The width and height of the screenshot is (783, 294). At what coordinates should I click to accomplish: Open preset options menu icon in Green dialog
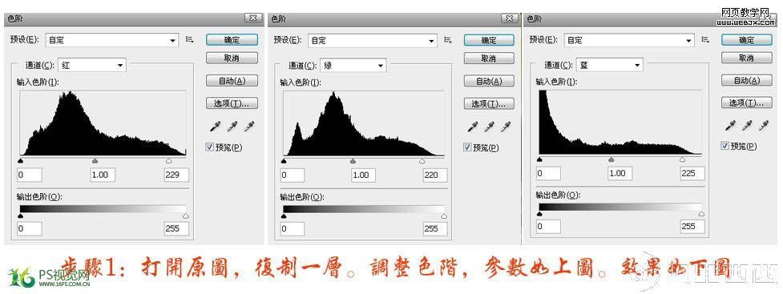click(x=448, y=40)
